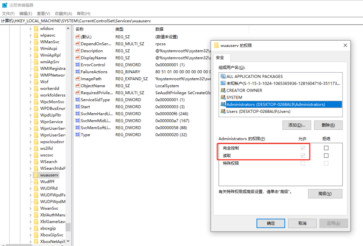The height and width of the screenshot is (246, 363).
Task: Click the string icon beside ImagePath
Action: point(77,79)
